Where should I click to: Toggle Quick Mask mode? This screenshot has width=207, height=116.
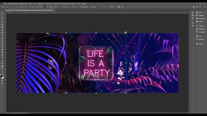click(x=2, y=81)
